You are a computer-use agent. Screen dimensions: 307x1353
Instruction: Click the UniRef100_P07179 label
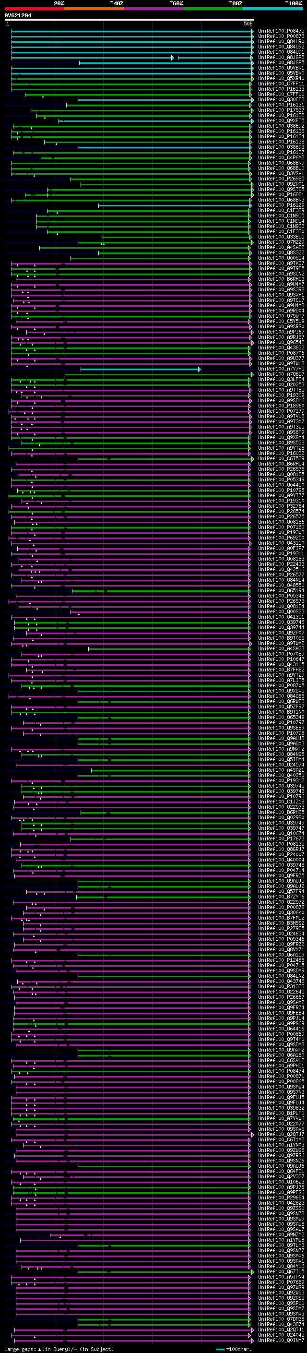pos(281,411)
